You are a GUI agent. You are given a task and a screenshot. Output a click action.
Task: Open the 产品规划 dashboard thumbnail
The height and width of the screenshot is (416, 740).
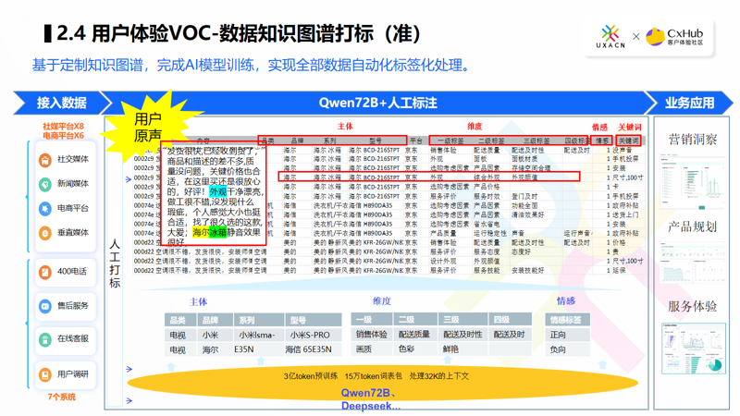click(x=692, y=262)
